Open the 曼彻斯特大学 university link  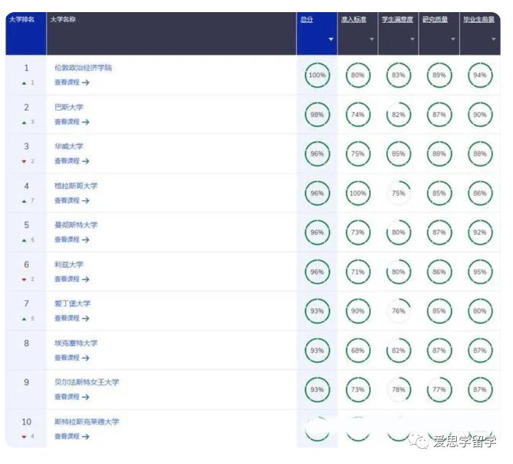(x=76, y=225)
